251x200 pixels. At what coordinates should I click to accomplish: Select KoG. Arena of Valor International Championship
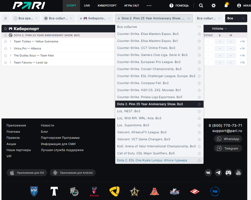[x=159, y=146]
